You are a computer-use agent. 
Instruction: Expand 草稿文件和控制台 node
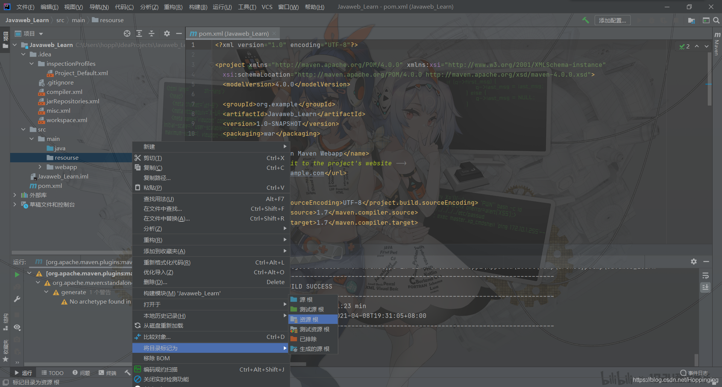(15, 204)
